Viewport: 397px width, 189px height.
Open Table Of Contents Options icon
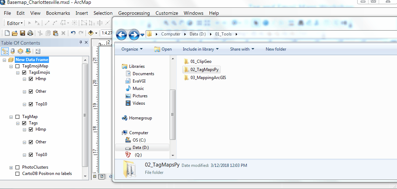pos(38,51)
